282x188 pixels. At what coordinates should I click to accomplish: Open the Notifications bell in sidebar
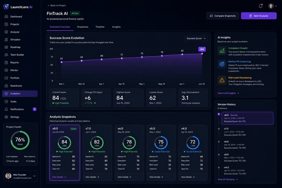tap(6, 109)
